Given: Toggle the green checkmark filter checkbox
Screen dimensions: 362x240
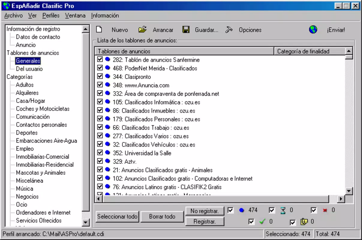Looking at the screenshot, I should tap(251, 222).
